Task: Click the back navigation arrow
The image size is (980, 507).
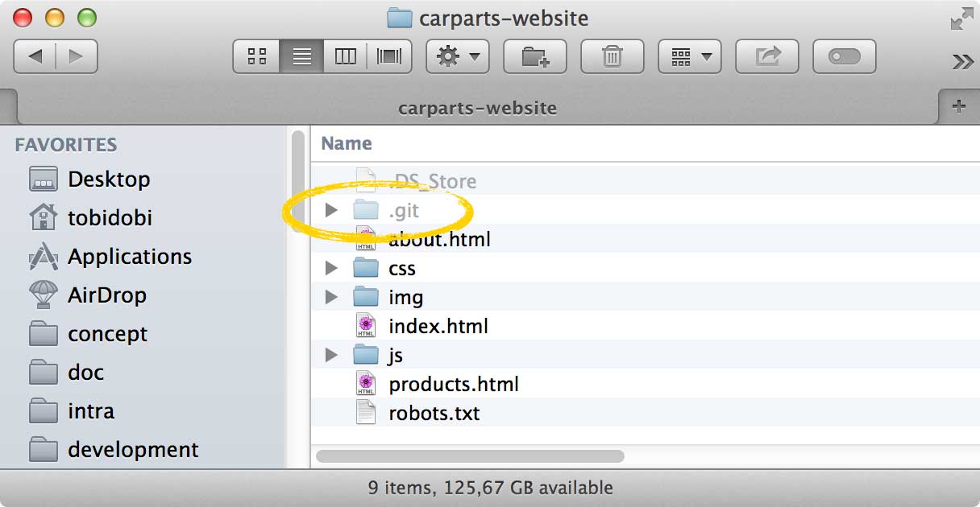Action: coord(35,56)
